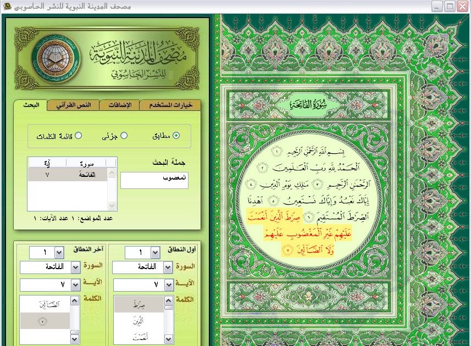The height and width of the screenshot is (346, 471).
Task: Select the word الذين in the أول النطاق word list
Action: 139,321
